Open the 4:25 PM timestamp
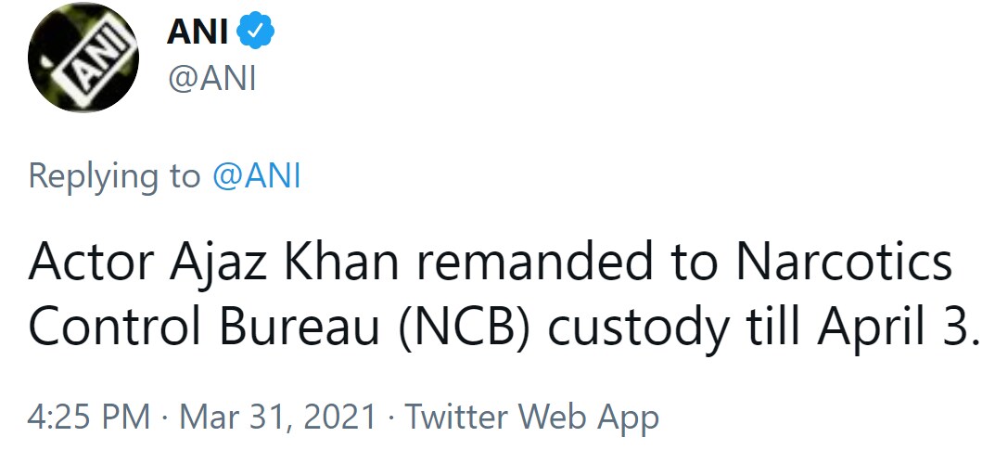 [x=89, y=417]
